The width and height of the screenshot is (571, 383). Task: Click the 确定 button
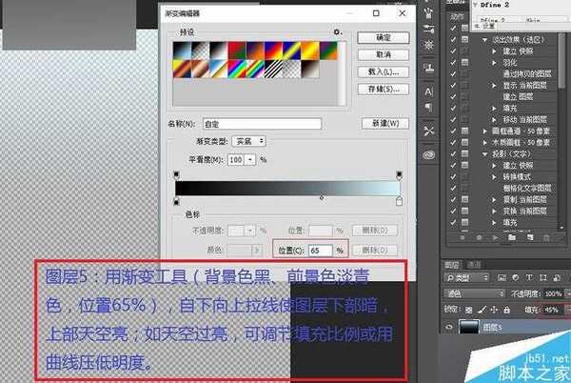pyautogui.click(x=382, y=37)
